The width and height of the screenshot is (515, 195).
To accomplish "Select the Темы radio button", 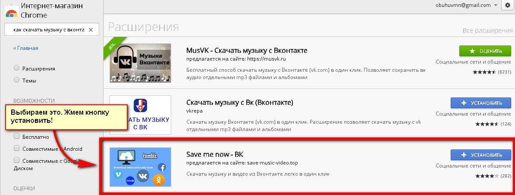I will click(x=16, y=80).
